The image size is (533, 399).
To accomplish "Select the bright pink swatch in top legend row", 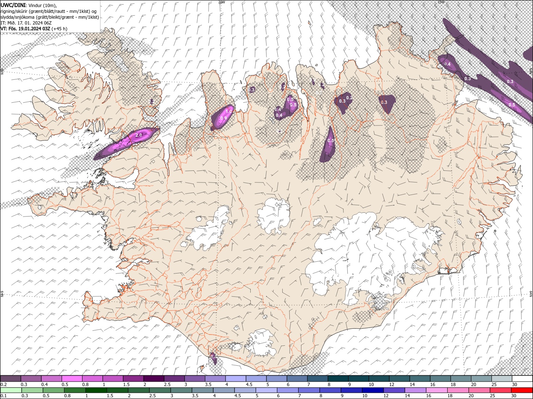I will click(x=72, y=379).
